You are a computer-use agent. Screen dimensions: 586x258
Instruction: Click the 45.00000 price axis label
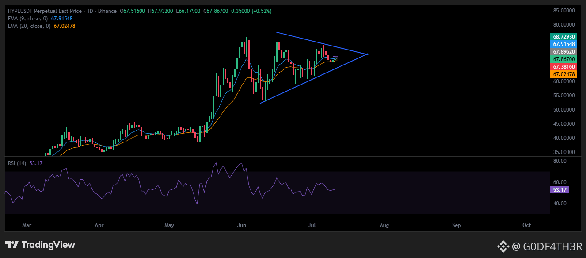coord(563,124)
